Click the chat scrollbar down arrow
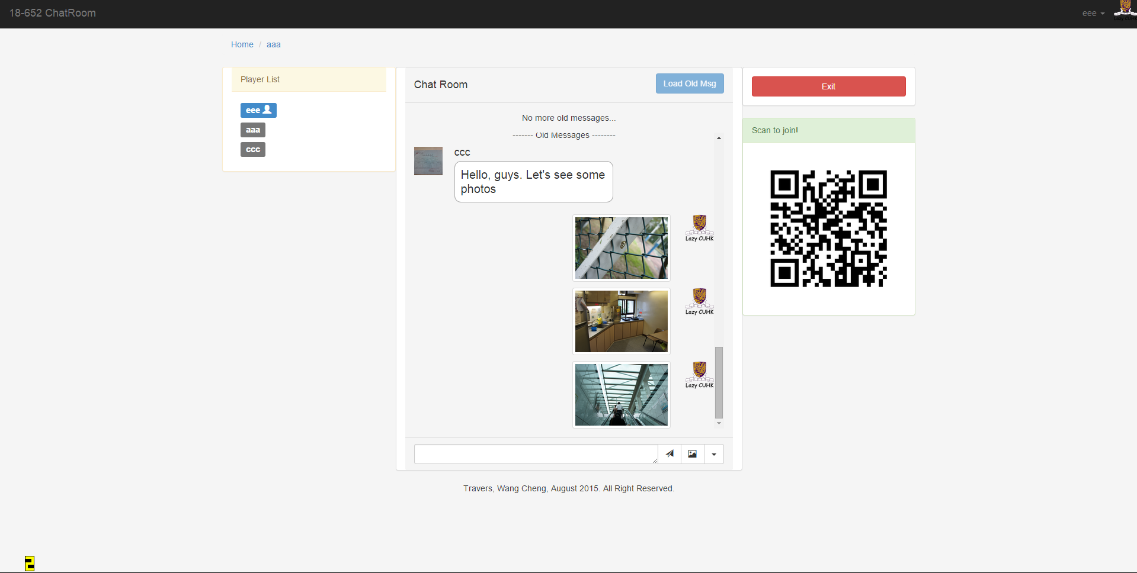The width and height of the screenshot is (1137, 573). click(719, 423)
